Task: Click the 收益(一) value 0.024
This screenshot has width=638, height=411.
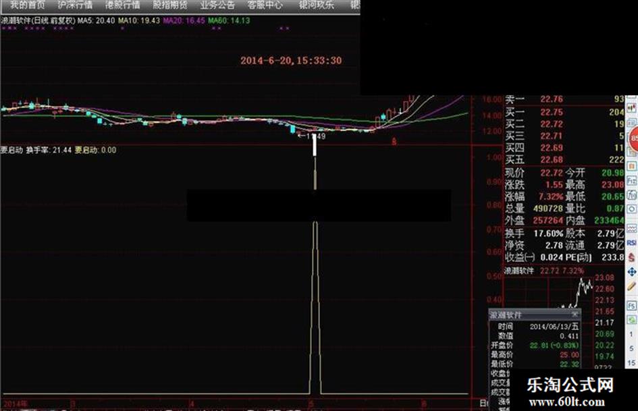Action: point(552,257)
